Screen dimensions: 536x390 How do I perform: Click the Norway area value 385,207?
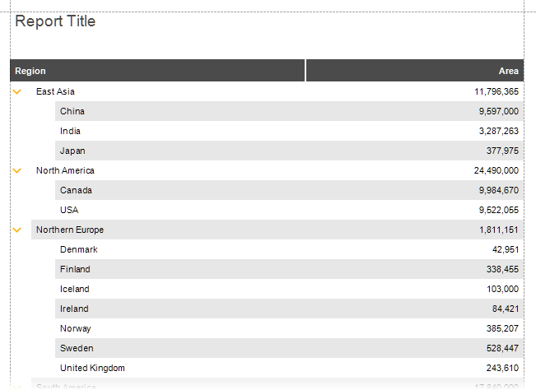(x=502, y=328)
